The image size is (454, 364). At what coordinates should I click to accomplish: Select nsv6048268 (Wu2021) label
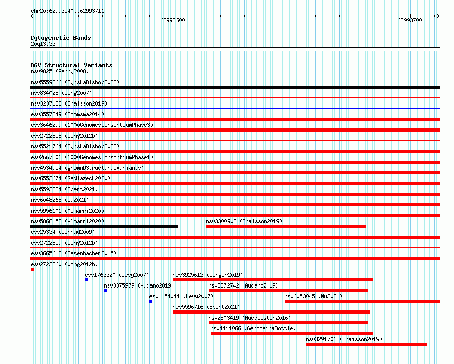point(60,200)
